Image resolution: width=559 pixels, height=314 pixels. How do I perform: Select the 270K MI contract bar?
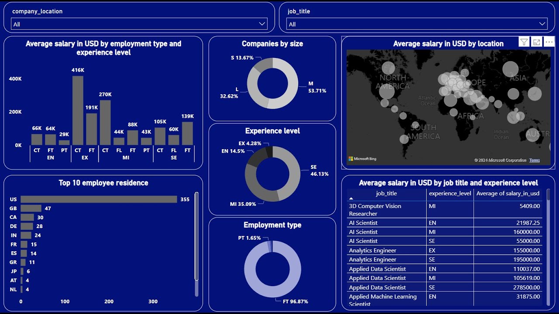click(x=105, y=123)
